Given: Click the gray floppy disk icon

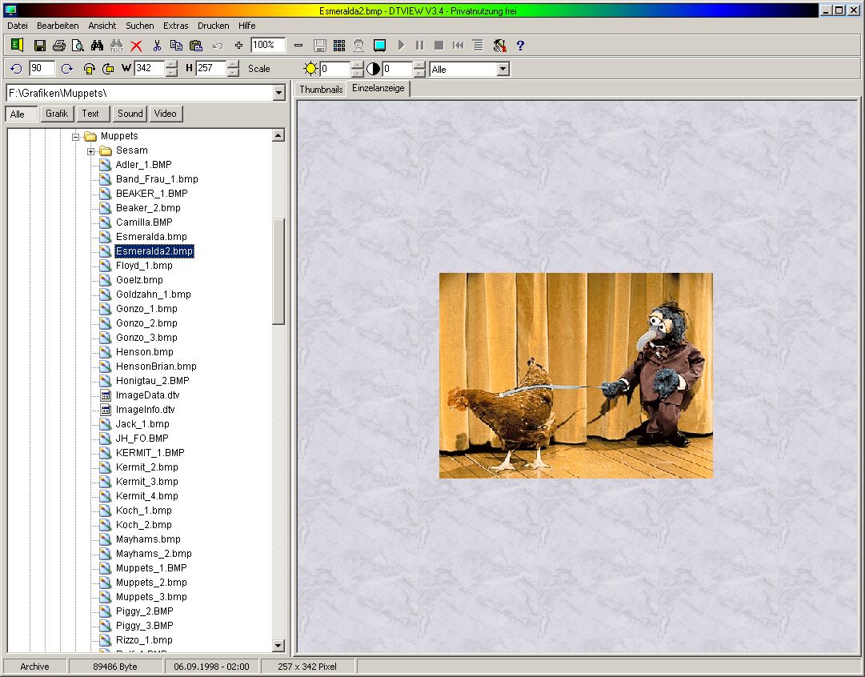Looking at the screenshot, I should tap(320, 46).
